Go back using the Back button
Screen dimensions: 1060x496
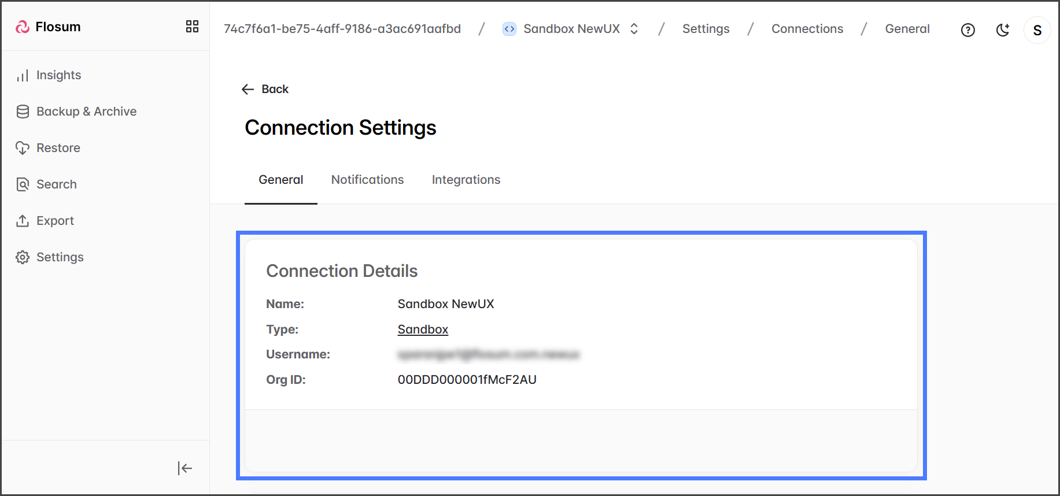point(265,89)
